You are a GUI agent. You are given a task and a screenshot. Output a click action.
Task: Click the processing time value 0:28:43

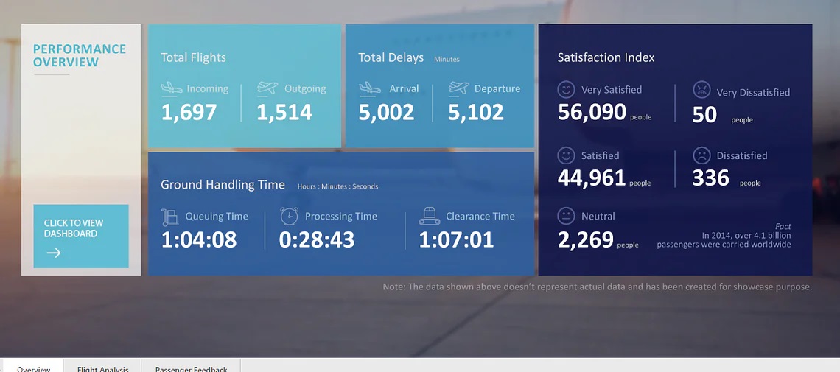pyautogui.click(x=317, y=240)
